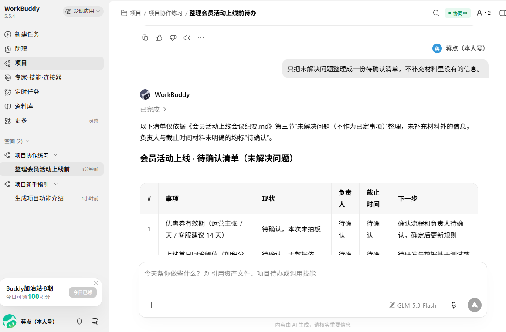Read the response aloud via the speaker icon

click(187, 38)
